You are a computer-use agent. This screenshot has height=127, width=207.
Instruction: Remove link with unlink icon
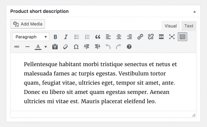click(x=151, y=37)
